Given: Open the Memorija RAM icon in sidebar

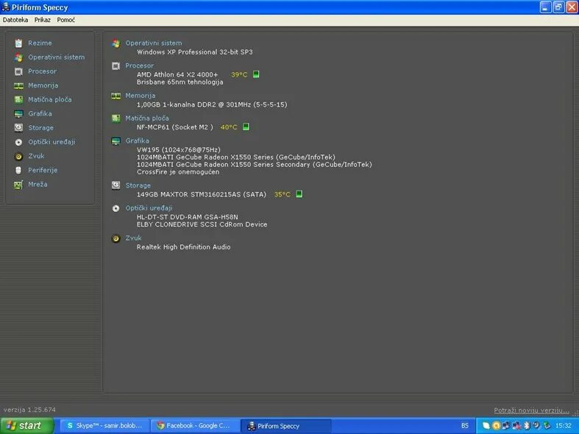Looking at the screenshot, I should pyautogui.click(x=18, y=85).
